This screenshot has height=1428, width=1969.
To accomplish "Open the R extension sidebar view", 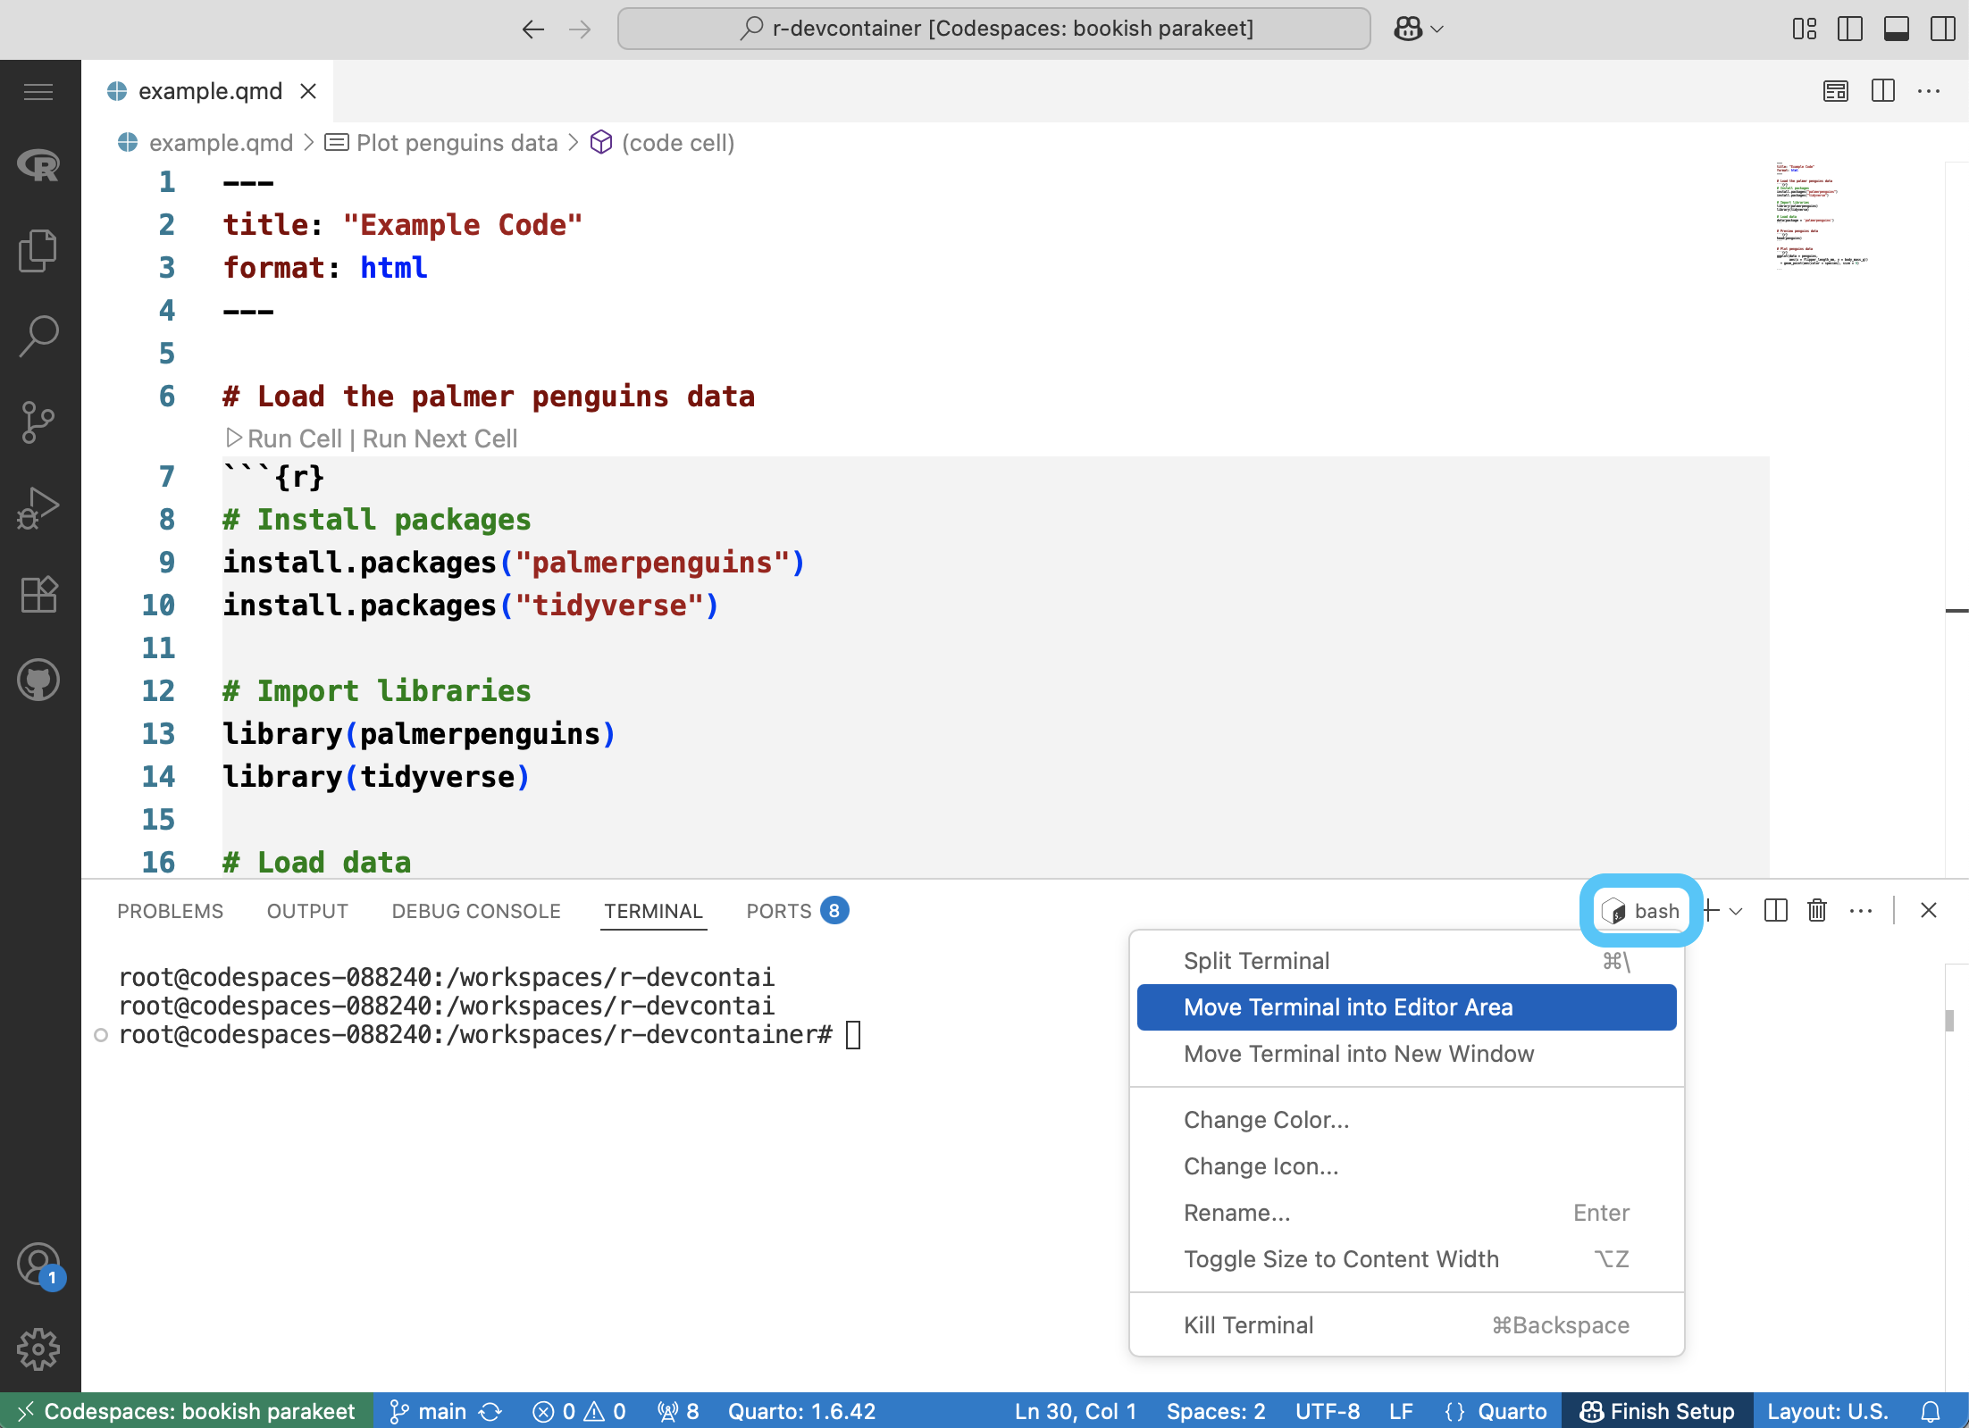I will [38, 164].
